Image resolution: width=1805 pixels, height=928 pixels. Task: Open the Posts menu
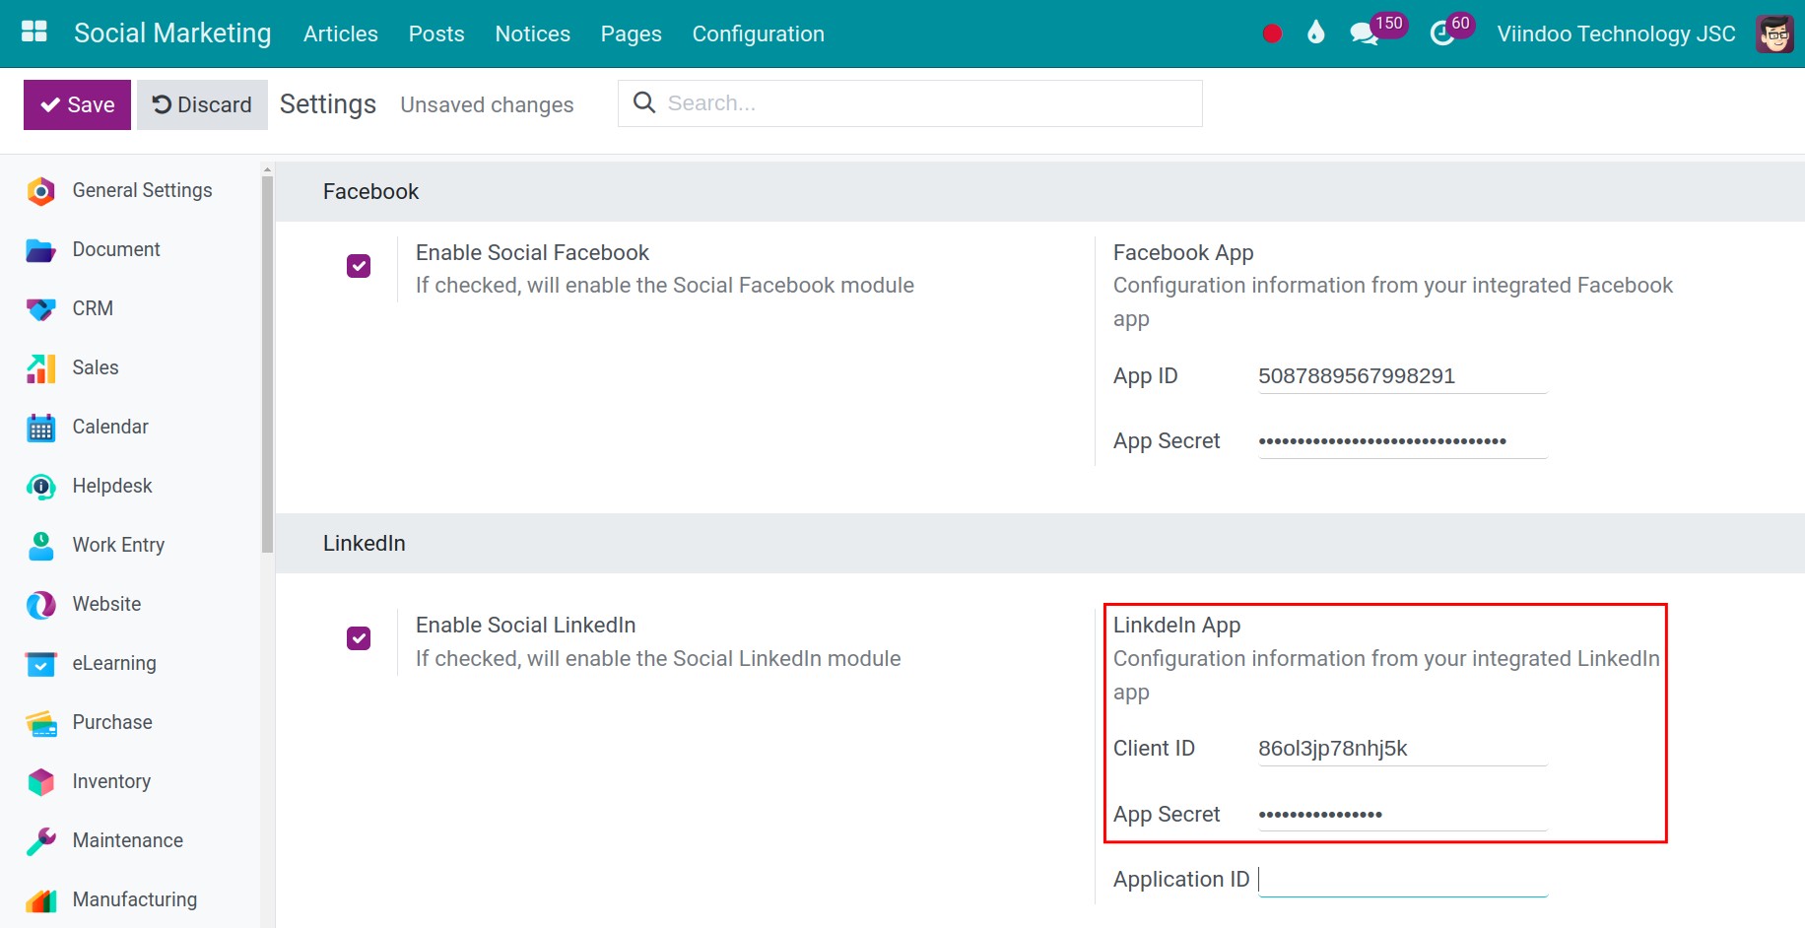pos(436,33)
